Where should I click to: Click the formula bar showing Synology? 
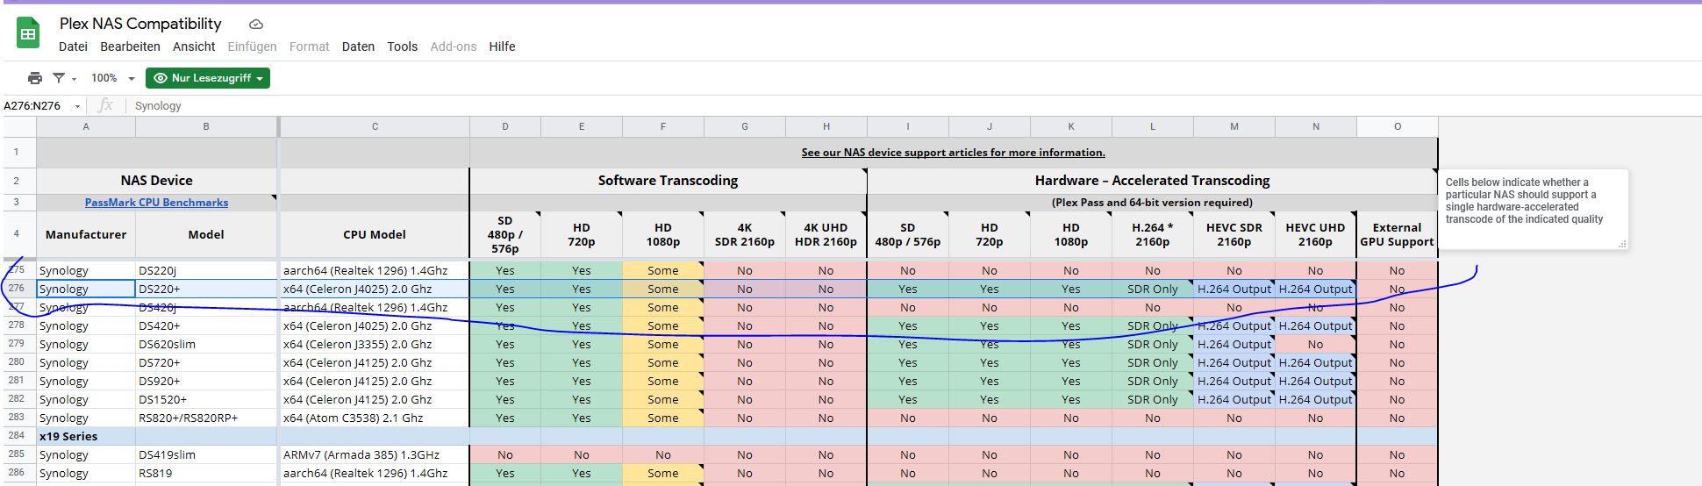point(912,106)
